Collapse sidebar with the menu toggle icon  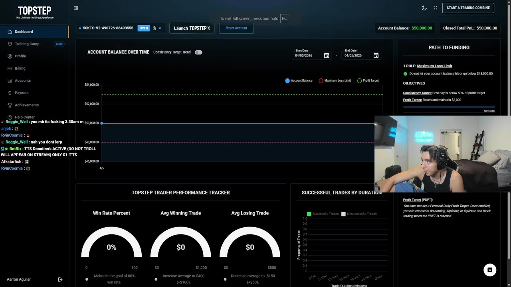point(76,8)
